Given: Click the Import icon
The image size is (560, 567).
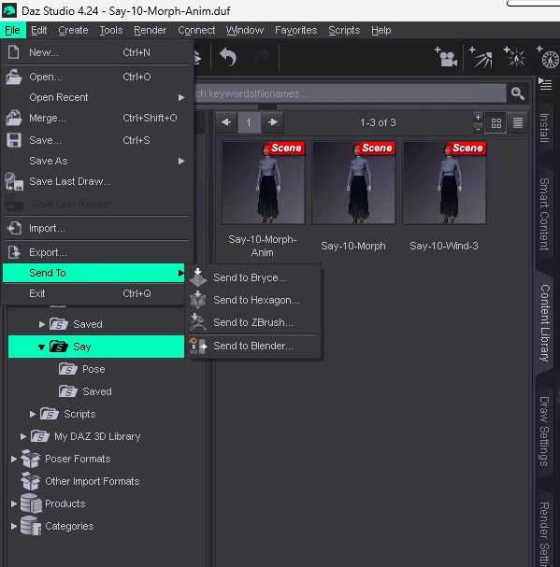Looking at the screenshot, I should [x=14, y=228].
